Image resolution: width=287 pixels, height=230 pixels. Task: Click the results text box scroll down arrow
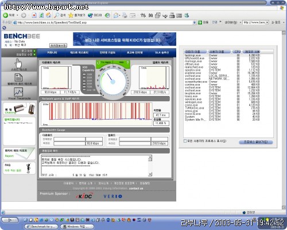[150, 174]
